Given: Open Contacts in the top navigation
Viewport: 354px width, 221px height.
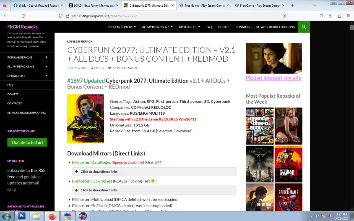Looking at the screenshot, I should [243, 27].
